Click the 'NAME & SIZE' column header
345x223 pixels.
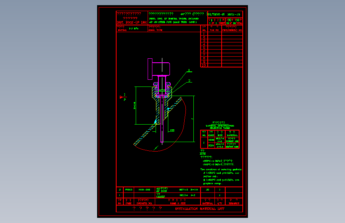(178, 204)
